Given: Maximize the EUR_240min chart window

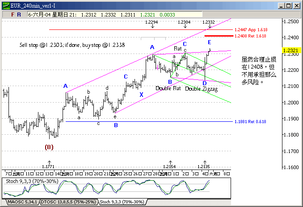Looking at the screenshot, I should [x=289, y=6].
